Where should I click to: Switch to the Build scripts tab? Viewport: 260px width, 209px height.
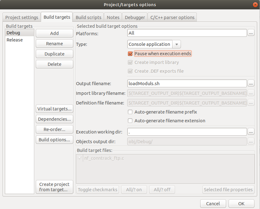point(88,17)
